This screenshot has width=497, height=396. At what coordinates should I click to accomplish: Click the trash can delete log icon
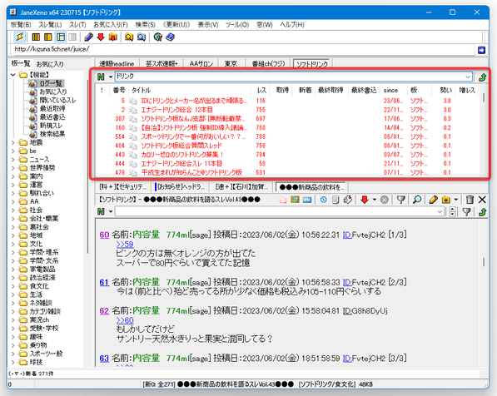[x=470, y=200]
